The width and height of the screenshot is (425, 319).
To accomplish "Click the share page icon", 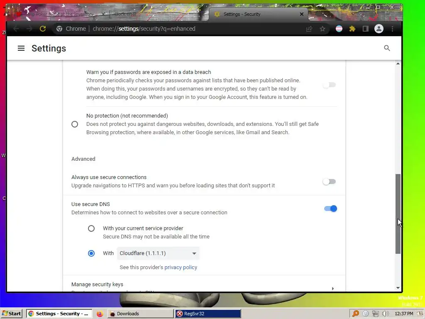I will point(309,29).
